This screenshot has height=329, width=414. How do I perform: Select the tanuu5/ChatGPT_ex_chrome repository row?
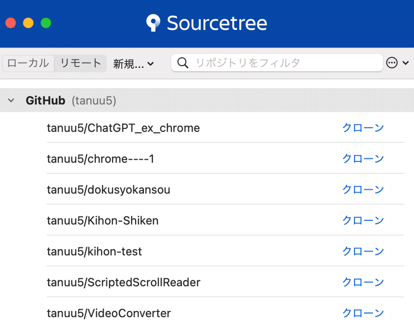[226, 128]
